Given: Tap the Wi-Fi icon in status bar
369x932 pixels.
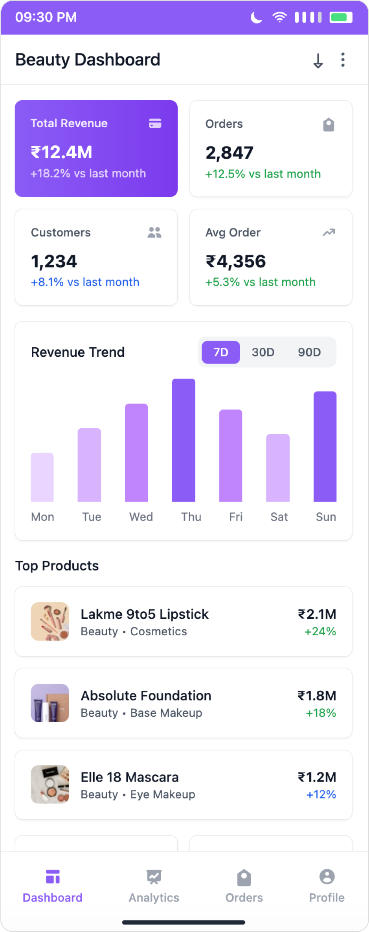Looking at the screenshot, I should point(279,17).
